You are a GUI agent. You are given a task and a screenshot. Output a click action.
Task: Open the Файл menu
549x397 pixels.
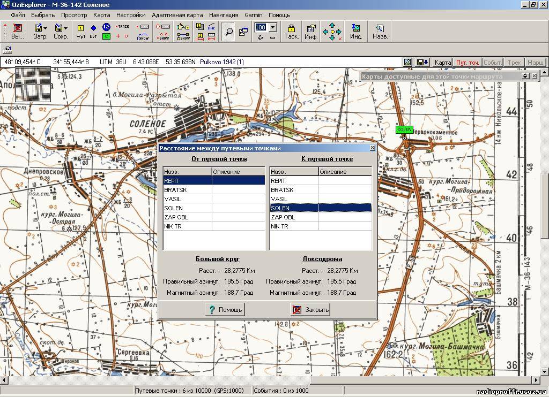[18, 15]
